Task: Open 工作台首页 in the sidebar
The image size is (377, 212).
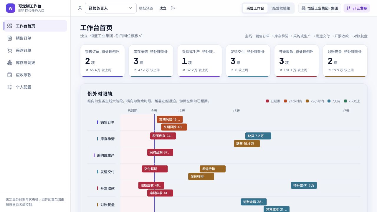Action: tap(35, 26)
